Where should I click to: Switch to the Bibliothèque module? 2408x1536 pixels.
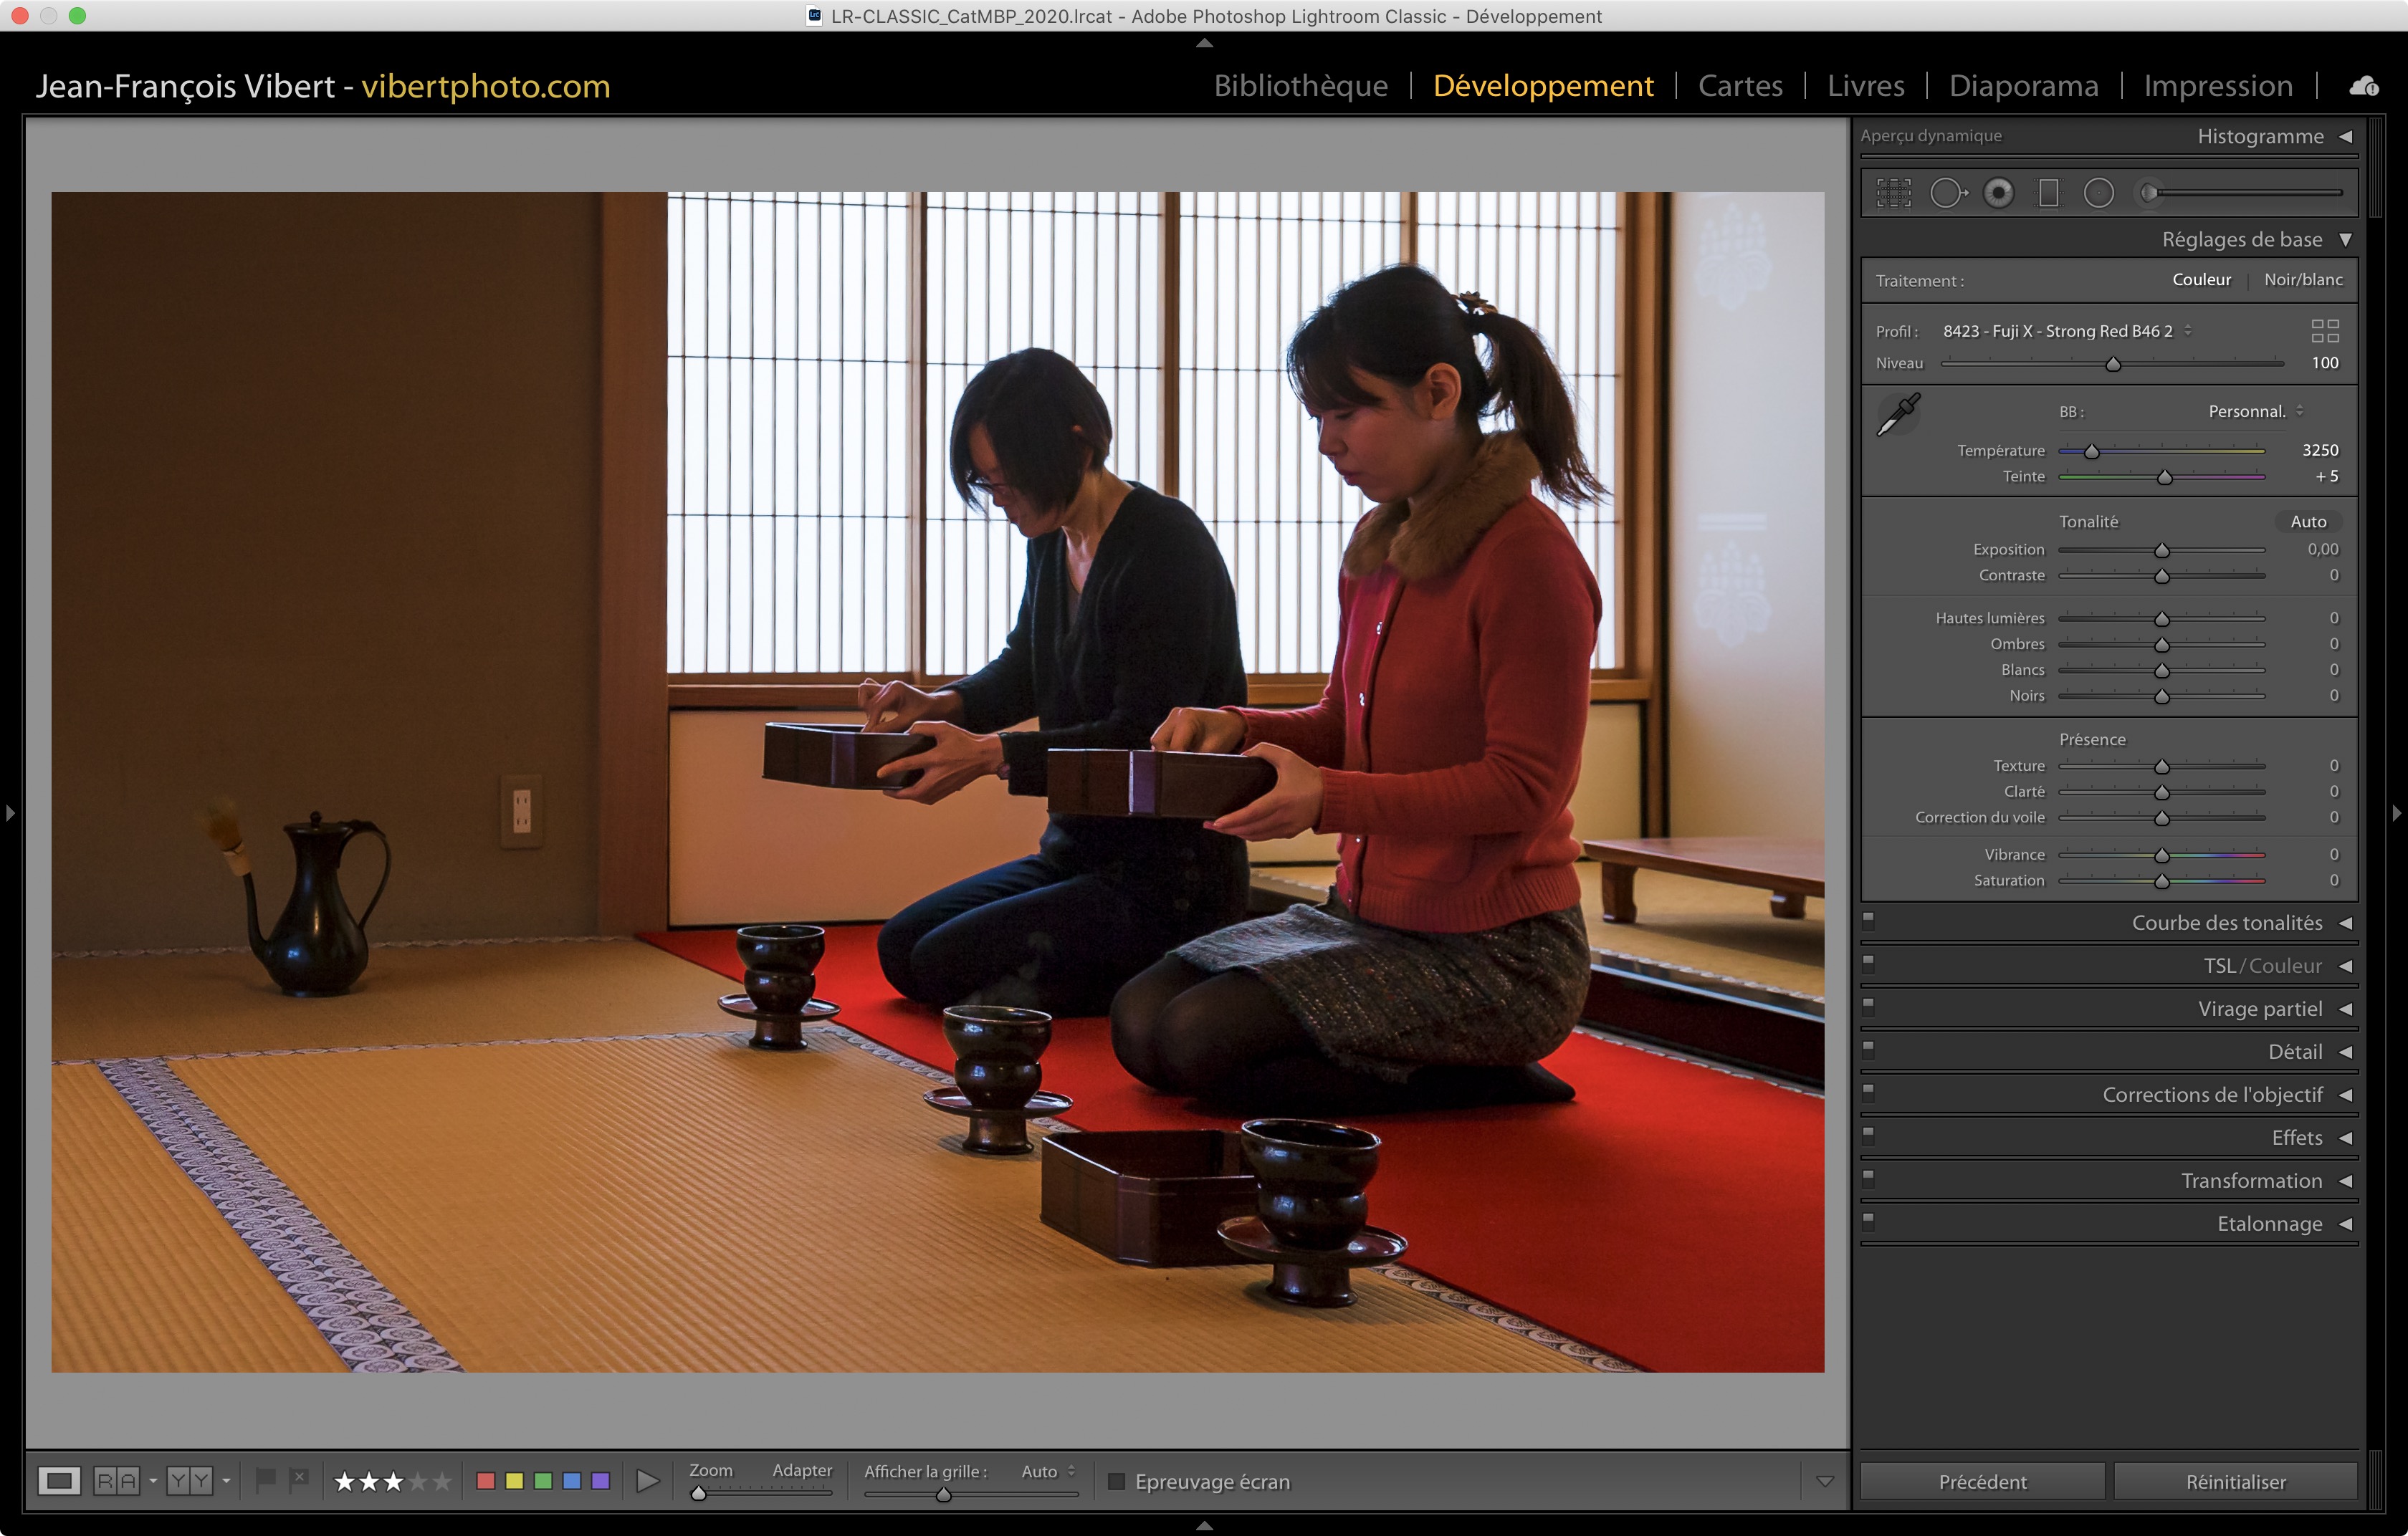(1300, 86)
